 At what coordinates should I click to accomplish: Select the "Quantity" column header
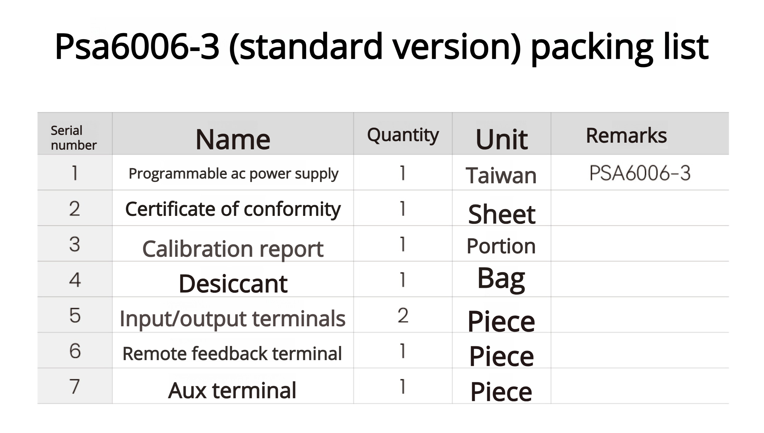click(403, 135)
